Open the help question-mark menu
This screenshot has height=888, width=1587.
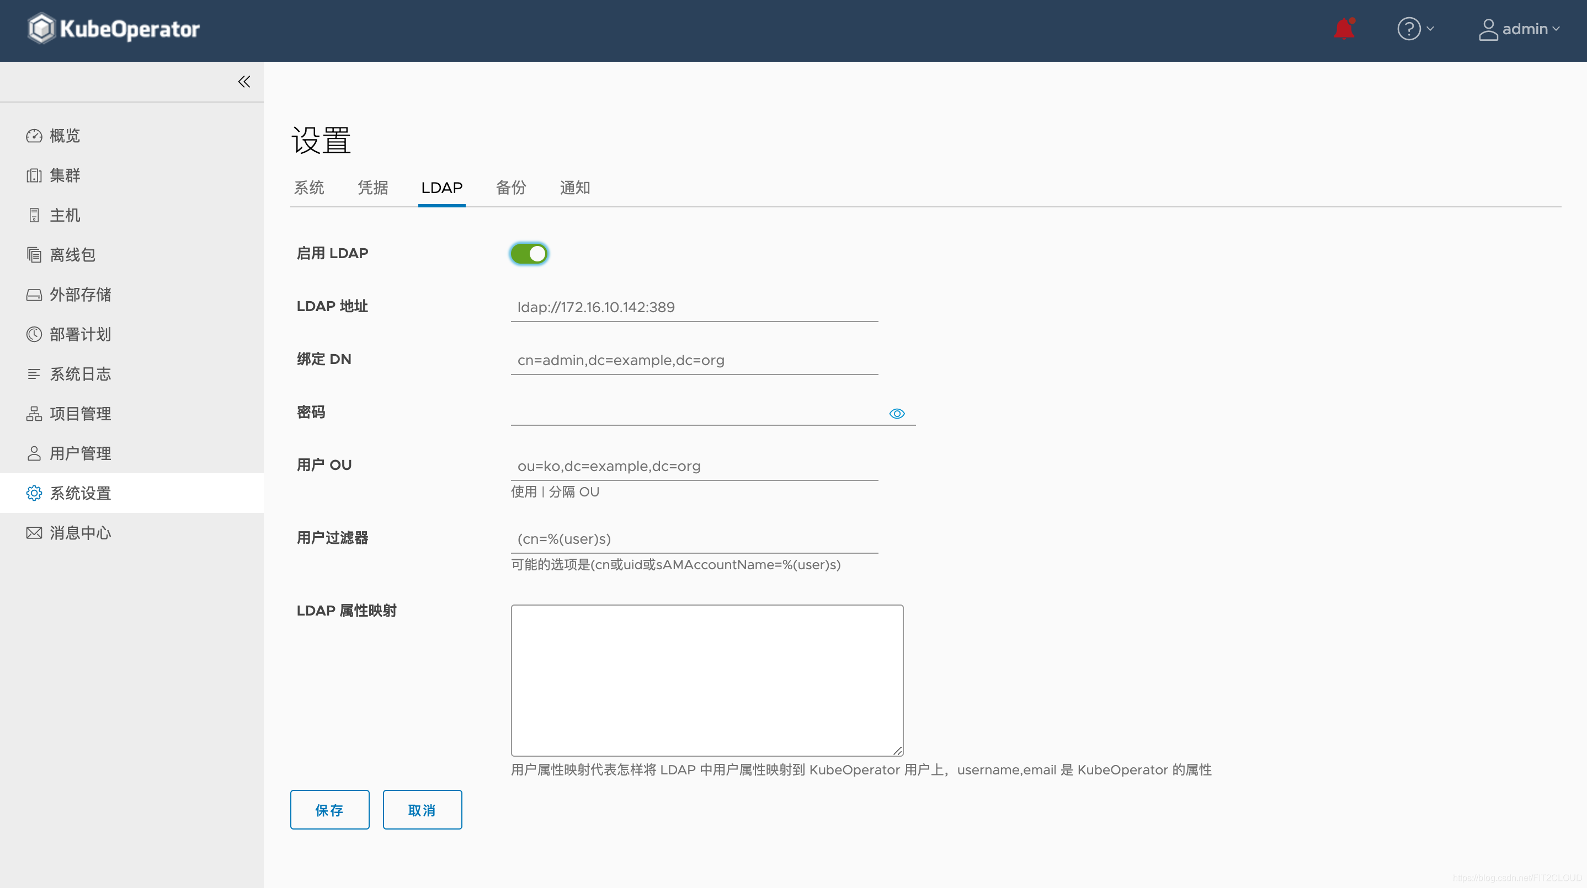1416,29
